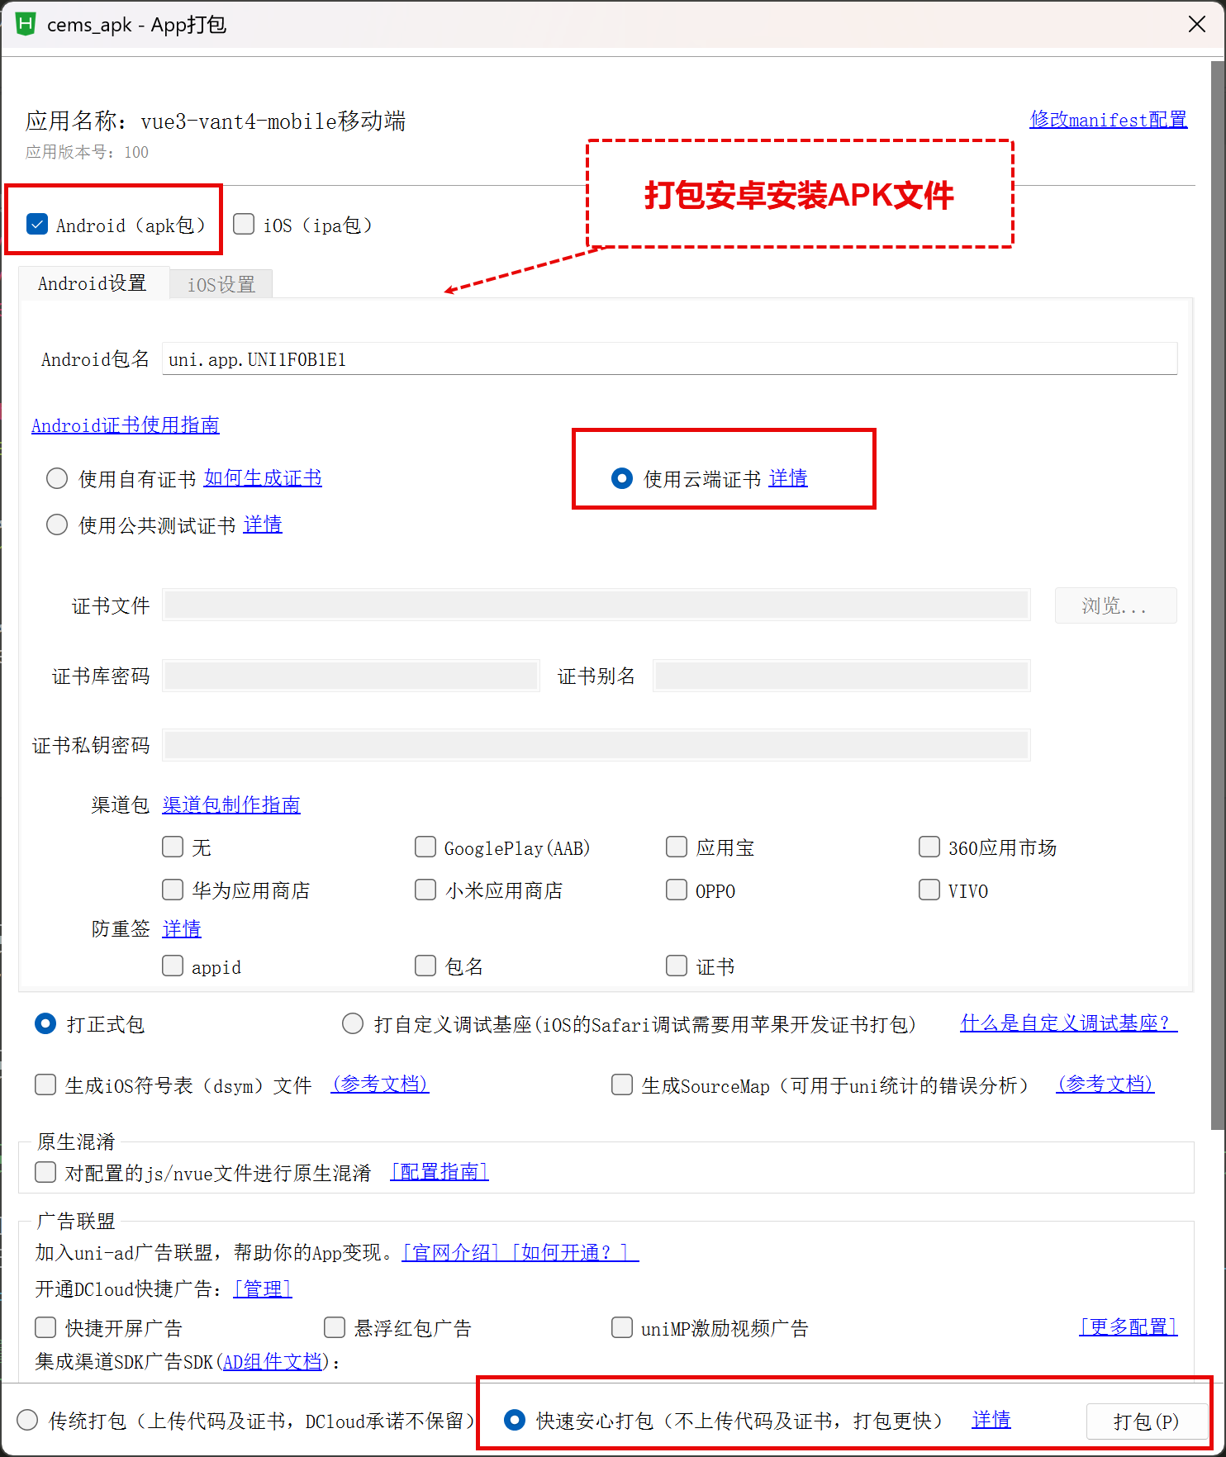Choose the 使用云端证书 radio button
1226x1457 pixels.
(x=621, y=479)
